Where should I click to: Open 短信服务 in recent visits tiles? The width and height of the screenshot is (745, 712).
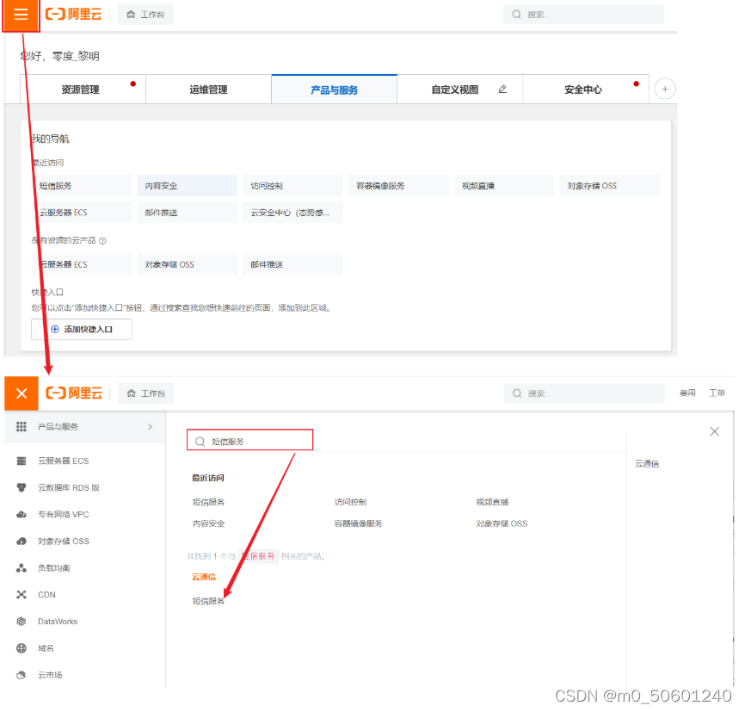coord(82,185)
